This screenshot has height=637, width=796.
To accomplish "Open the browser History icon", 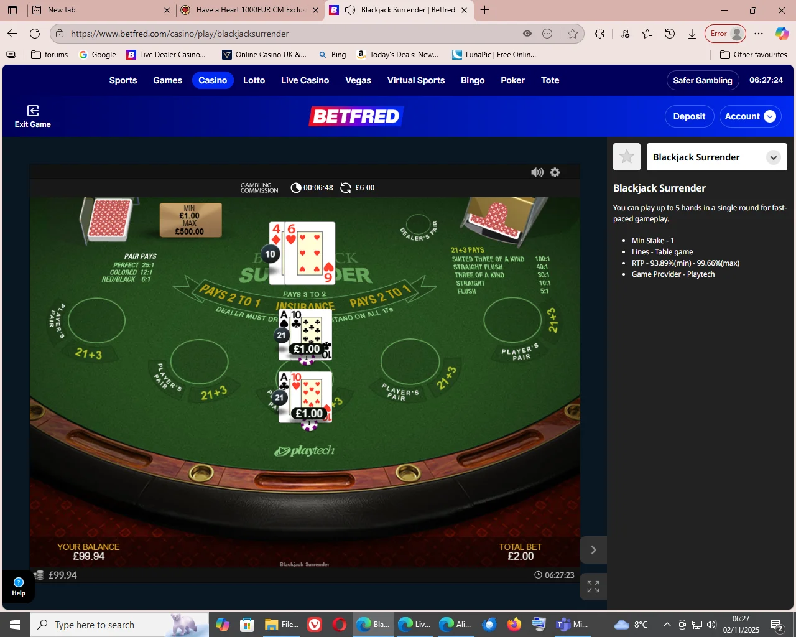I will [x=670, y=34].
